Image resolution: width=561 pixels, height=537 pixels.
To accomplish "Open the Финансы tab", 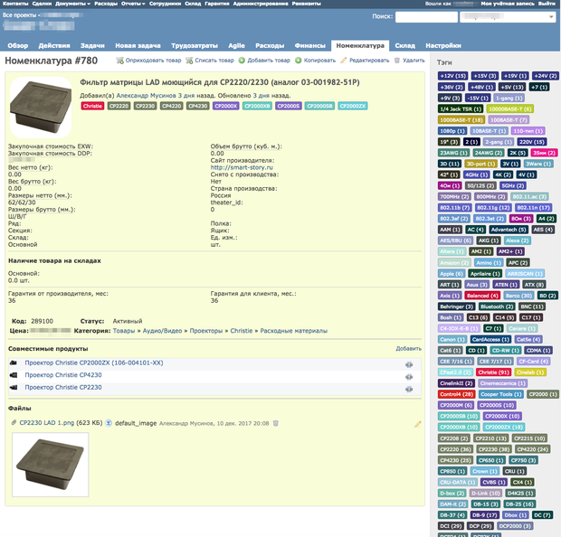I will click(x=309, y=45).
